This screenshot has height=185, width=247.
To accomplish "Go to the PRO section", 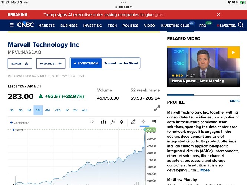I will [x=202, y=26].
